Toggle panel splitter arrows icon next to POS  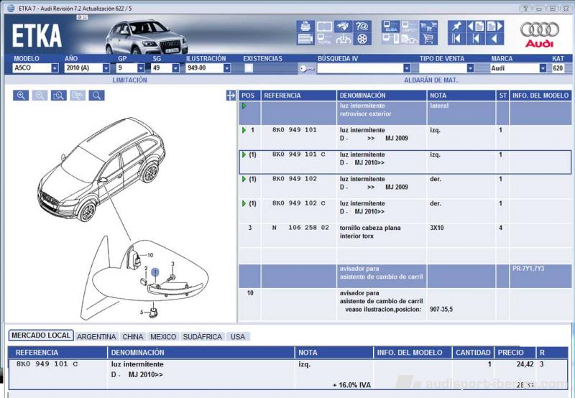coord(231,96)
